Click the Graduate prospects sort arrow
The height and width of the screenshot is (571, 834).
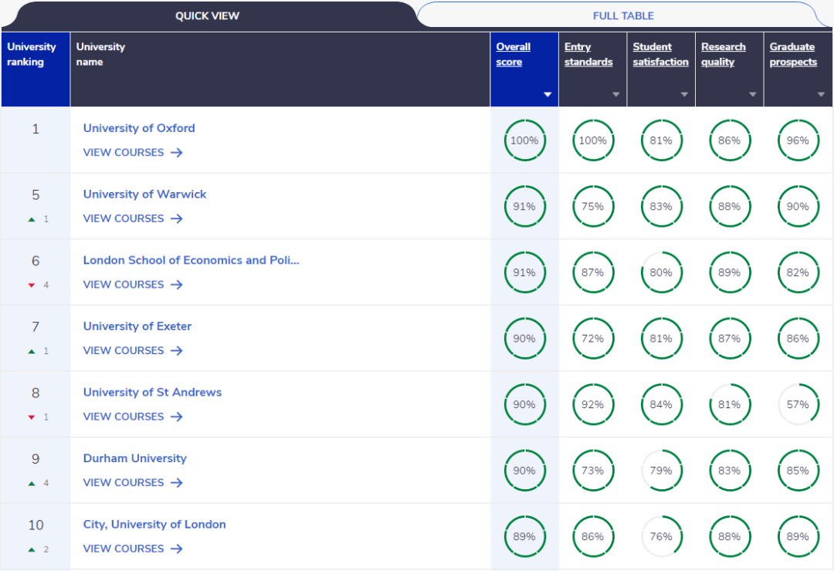click(821, 95)
